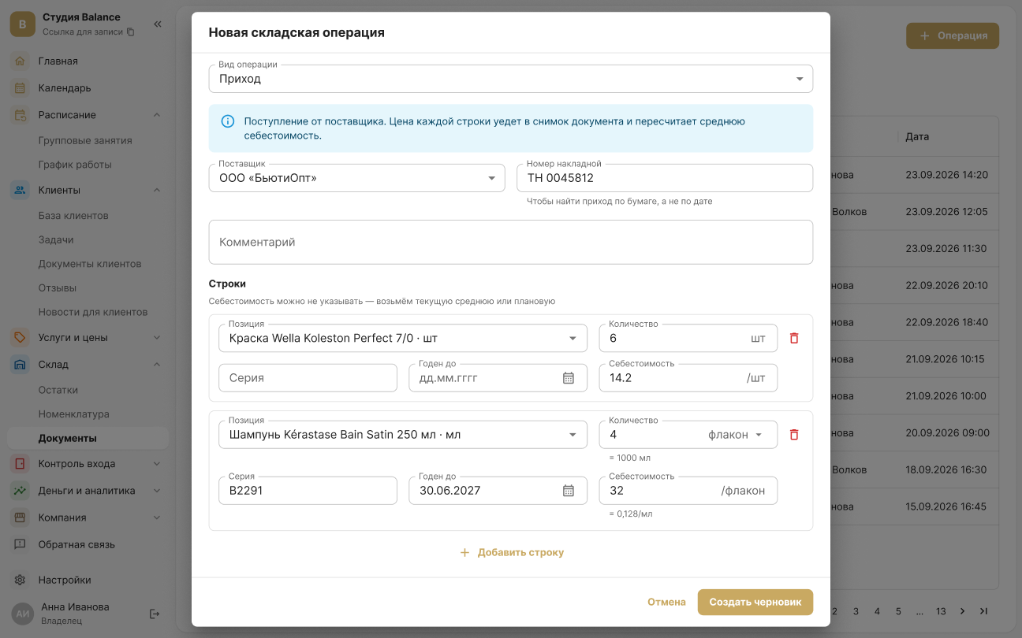
Task: Delete the Kérastase shampoo row
Action: pos(794,435)
